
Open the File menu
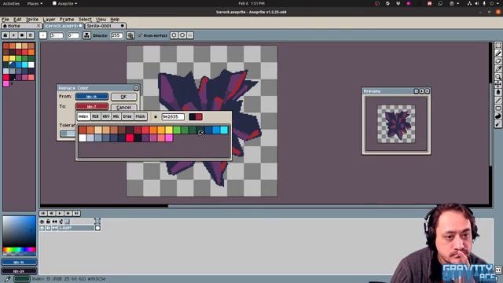(x=6, y=19)
